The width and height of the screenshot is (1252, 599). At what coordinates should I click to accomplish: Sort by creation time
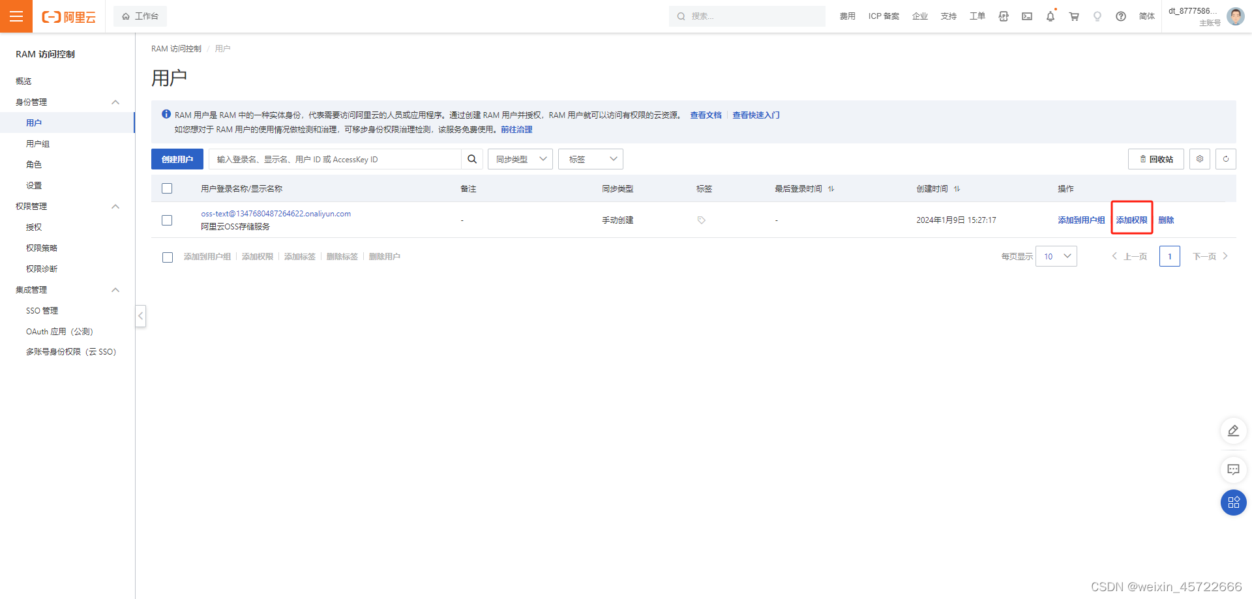(957, 189)
